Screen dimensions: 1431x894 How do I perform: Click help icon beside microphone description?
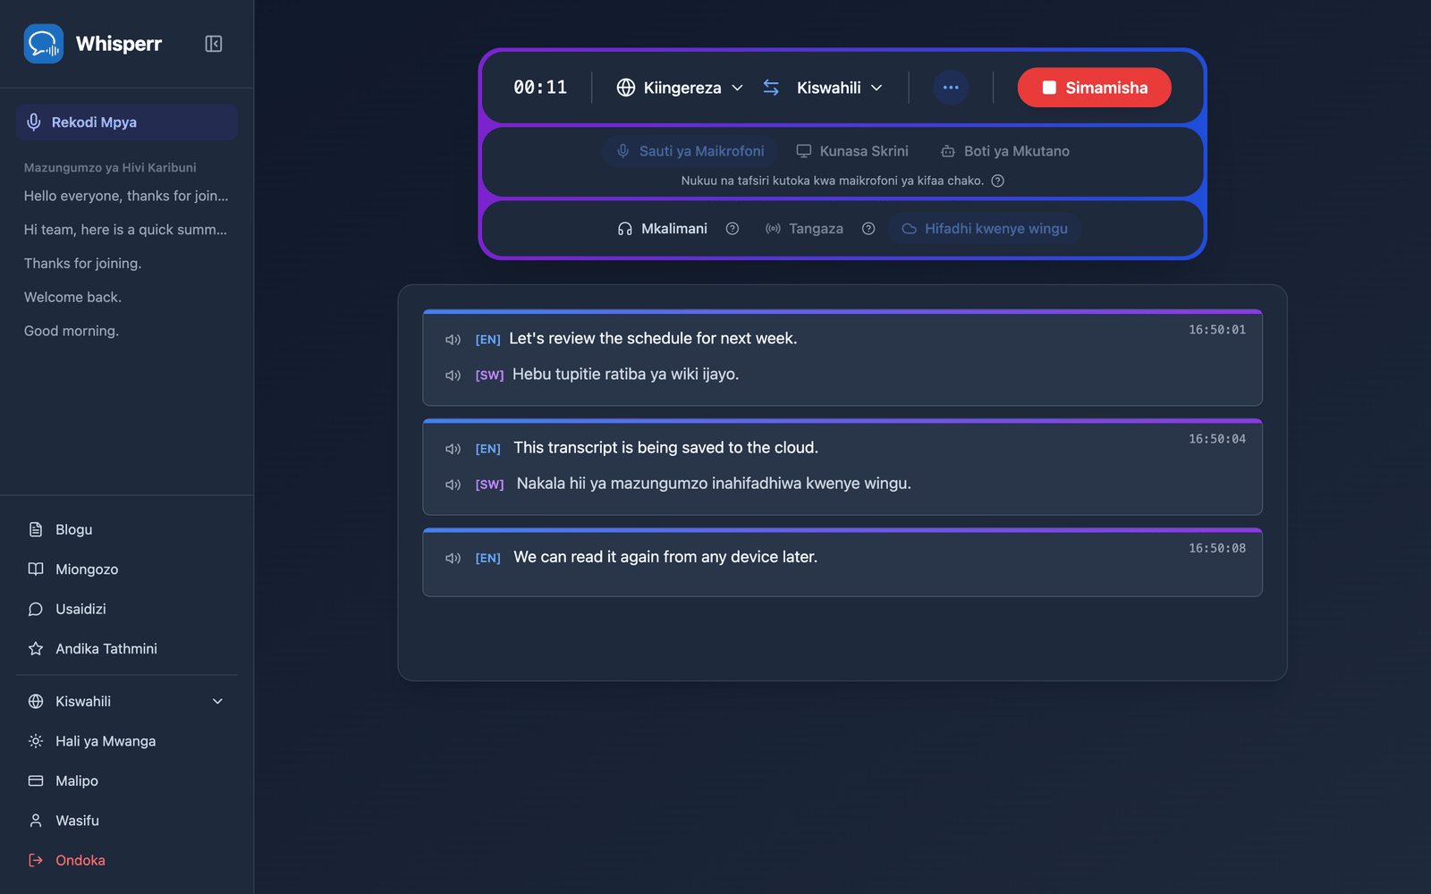998,181
